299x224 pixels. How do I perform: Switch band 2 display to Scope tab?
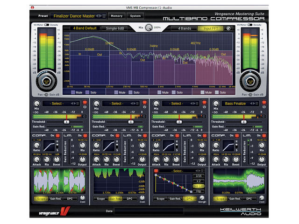pos(101,199)
